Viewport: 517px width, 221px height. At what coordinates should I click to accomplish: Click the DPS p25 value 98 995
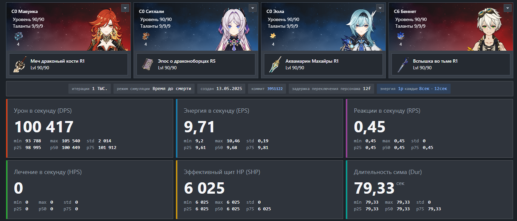[x=33, y=148]
